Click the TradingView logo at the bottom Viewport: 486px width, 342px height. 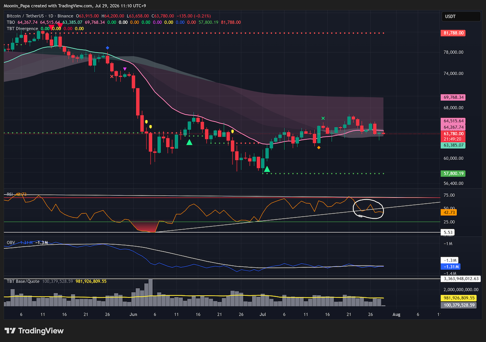tap(34, 331)
